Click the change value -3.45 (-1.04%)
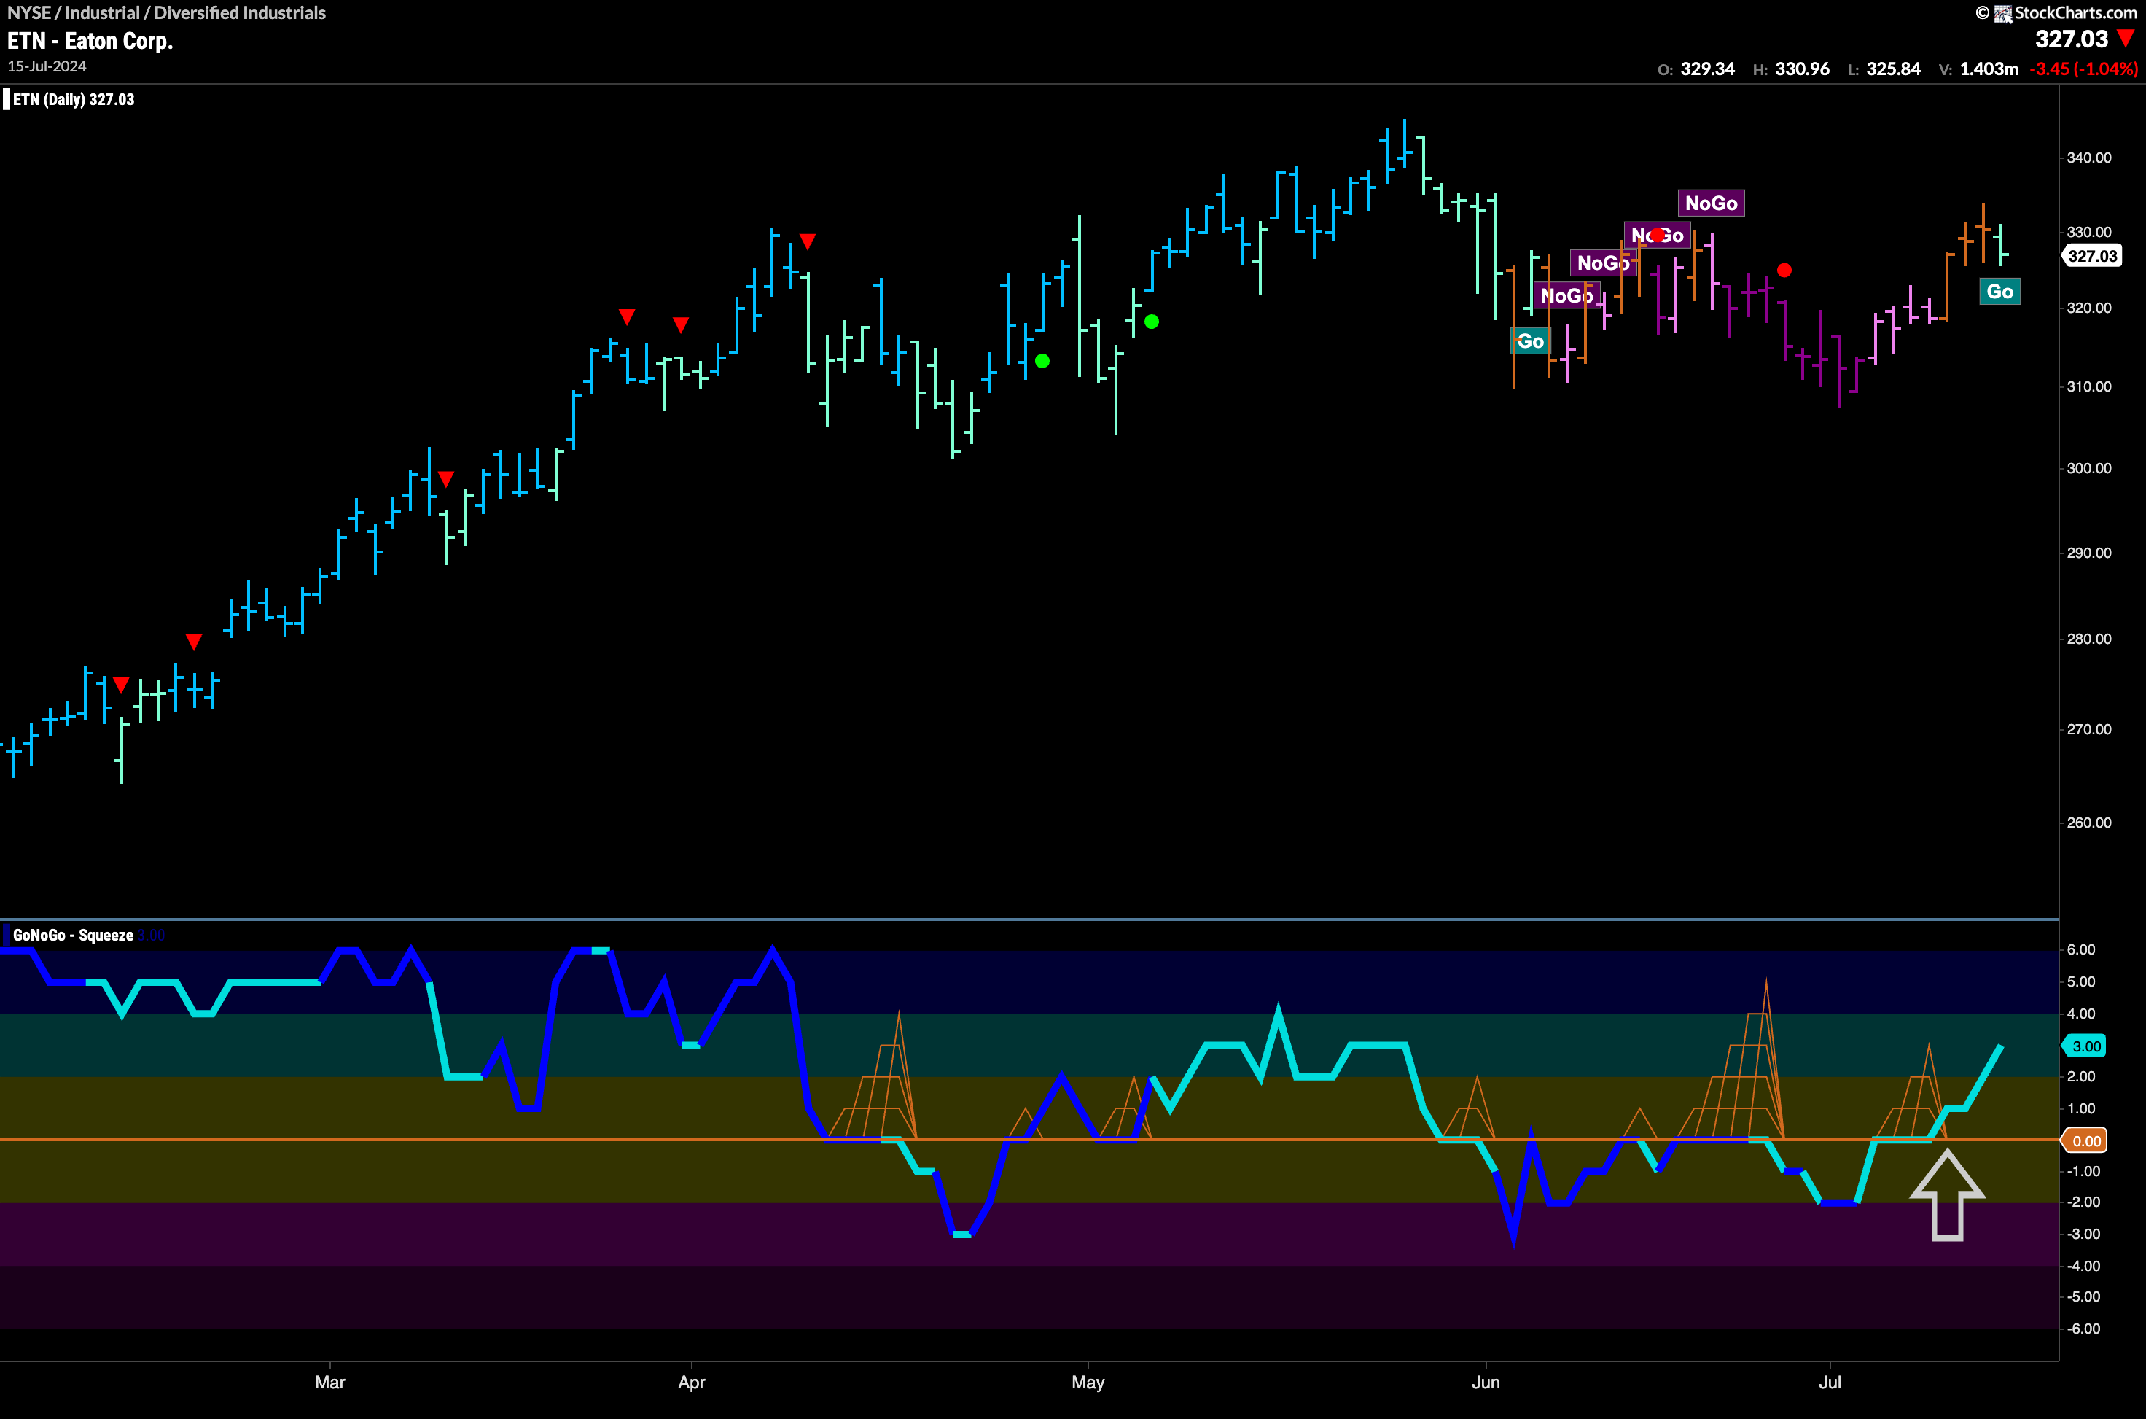Screen dimensions: 2146x1419 pyautogui.click(x=2083, y=69)
